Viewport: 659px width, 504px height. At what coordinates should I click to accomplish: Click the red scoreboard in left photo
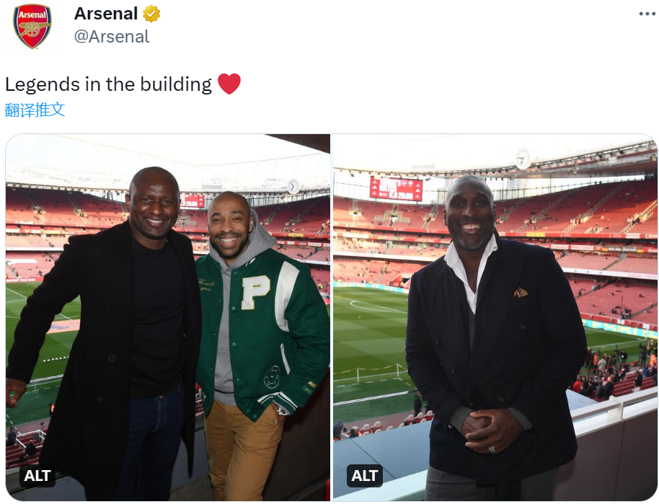[x=193, y=201]
